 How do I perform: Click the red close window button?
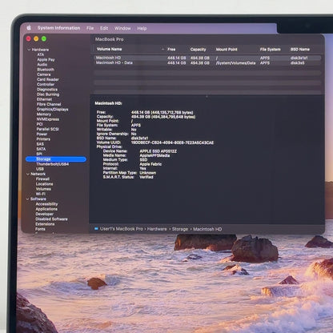28,39
